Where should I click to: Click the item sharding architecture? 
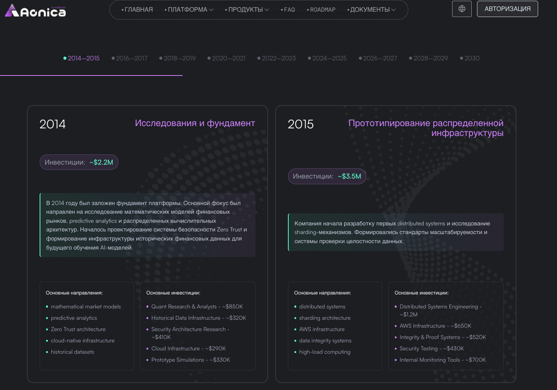[x=325, y=318]
